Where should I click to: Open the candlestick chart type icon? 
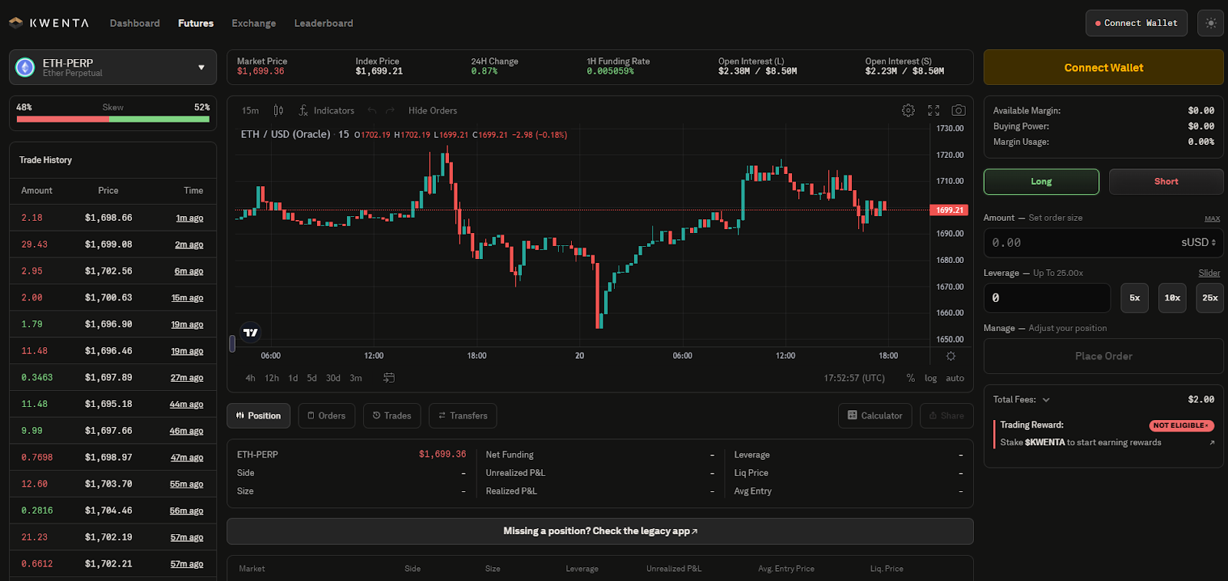click(279, 110)
